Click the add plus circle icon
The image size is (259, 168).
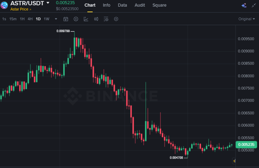tap(76, 19)
